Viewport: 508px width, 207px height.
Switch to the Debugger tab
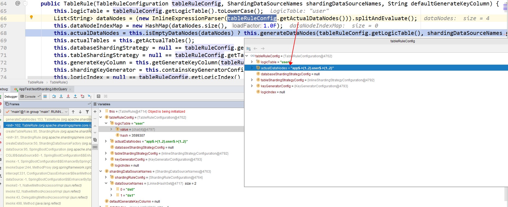pyautogui.click(x=11, y=97)
